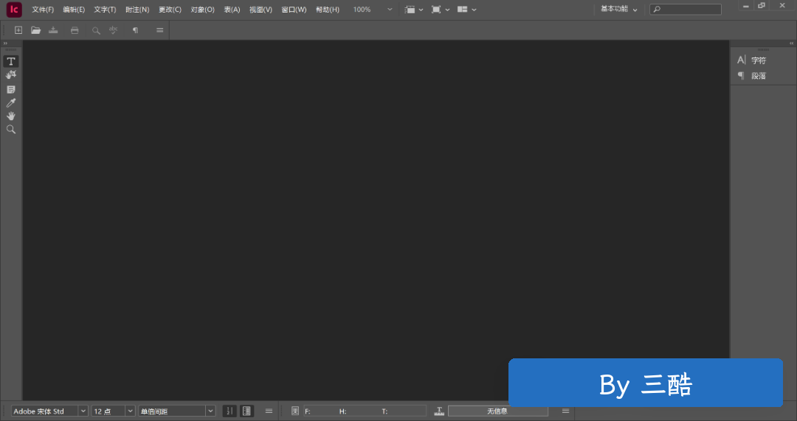Click the 无信息 copyfit status box
This screenshot has width=797, height=421.
497,411
